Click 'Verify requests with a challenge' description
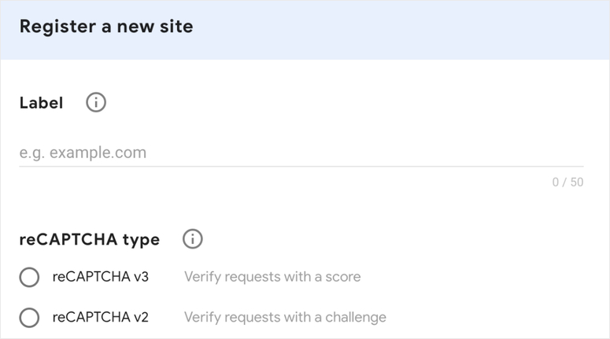The height and width of the screenshot is (339, 610). click(x=285, y=318)
